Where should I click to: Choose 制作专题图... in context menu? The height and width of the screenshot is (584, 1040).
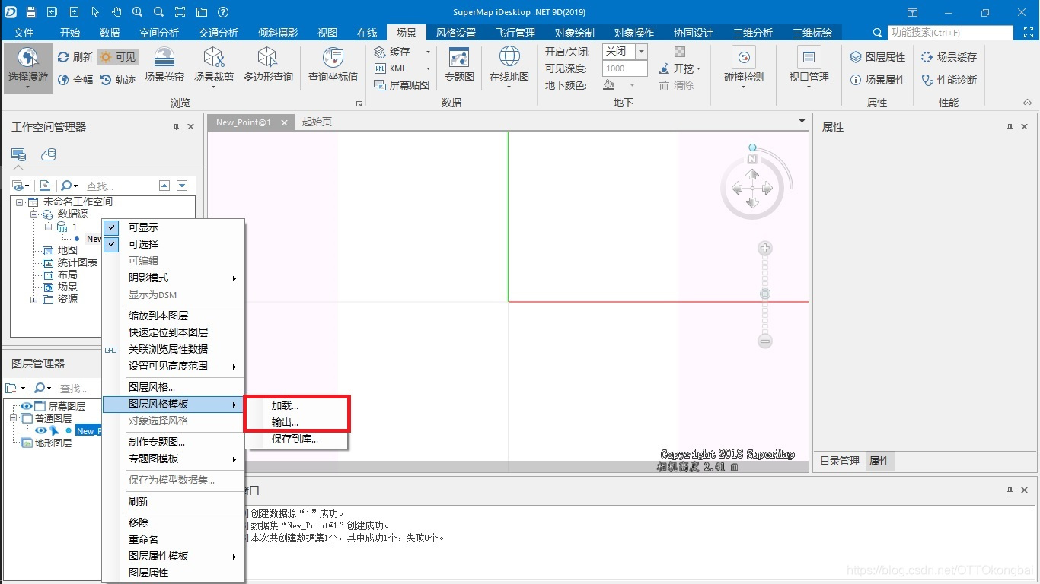[x=157, y=442]
